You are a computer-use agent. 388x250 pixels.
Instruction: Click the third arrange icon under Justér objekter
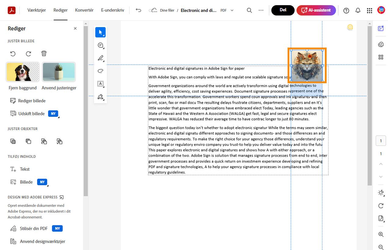click(44, 141)
